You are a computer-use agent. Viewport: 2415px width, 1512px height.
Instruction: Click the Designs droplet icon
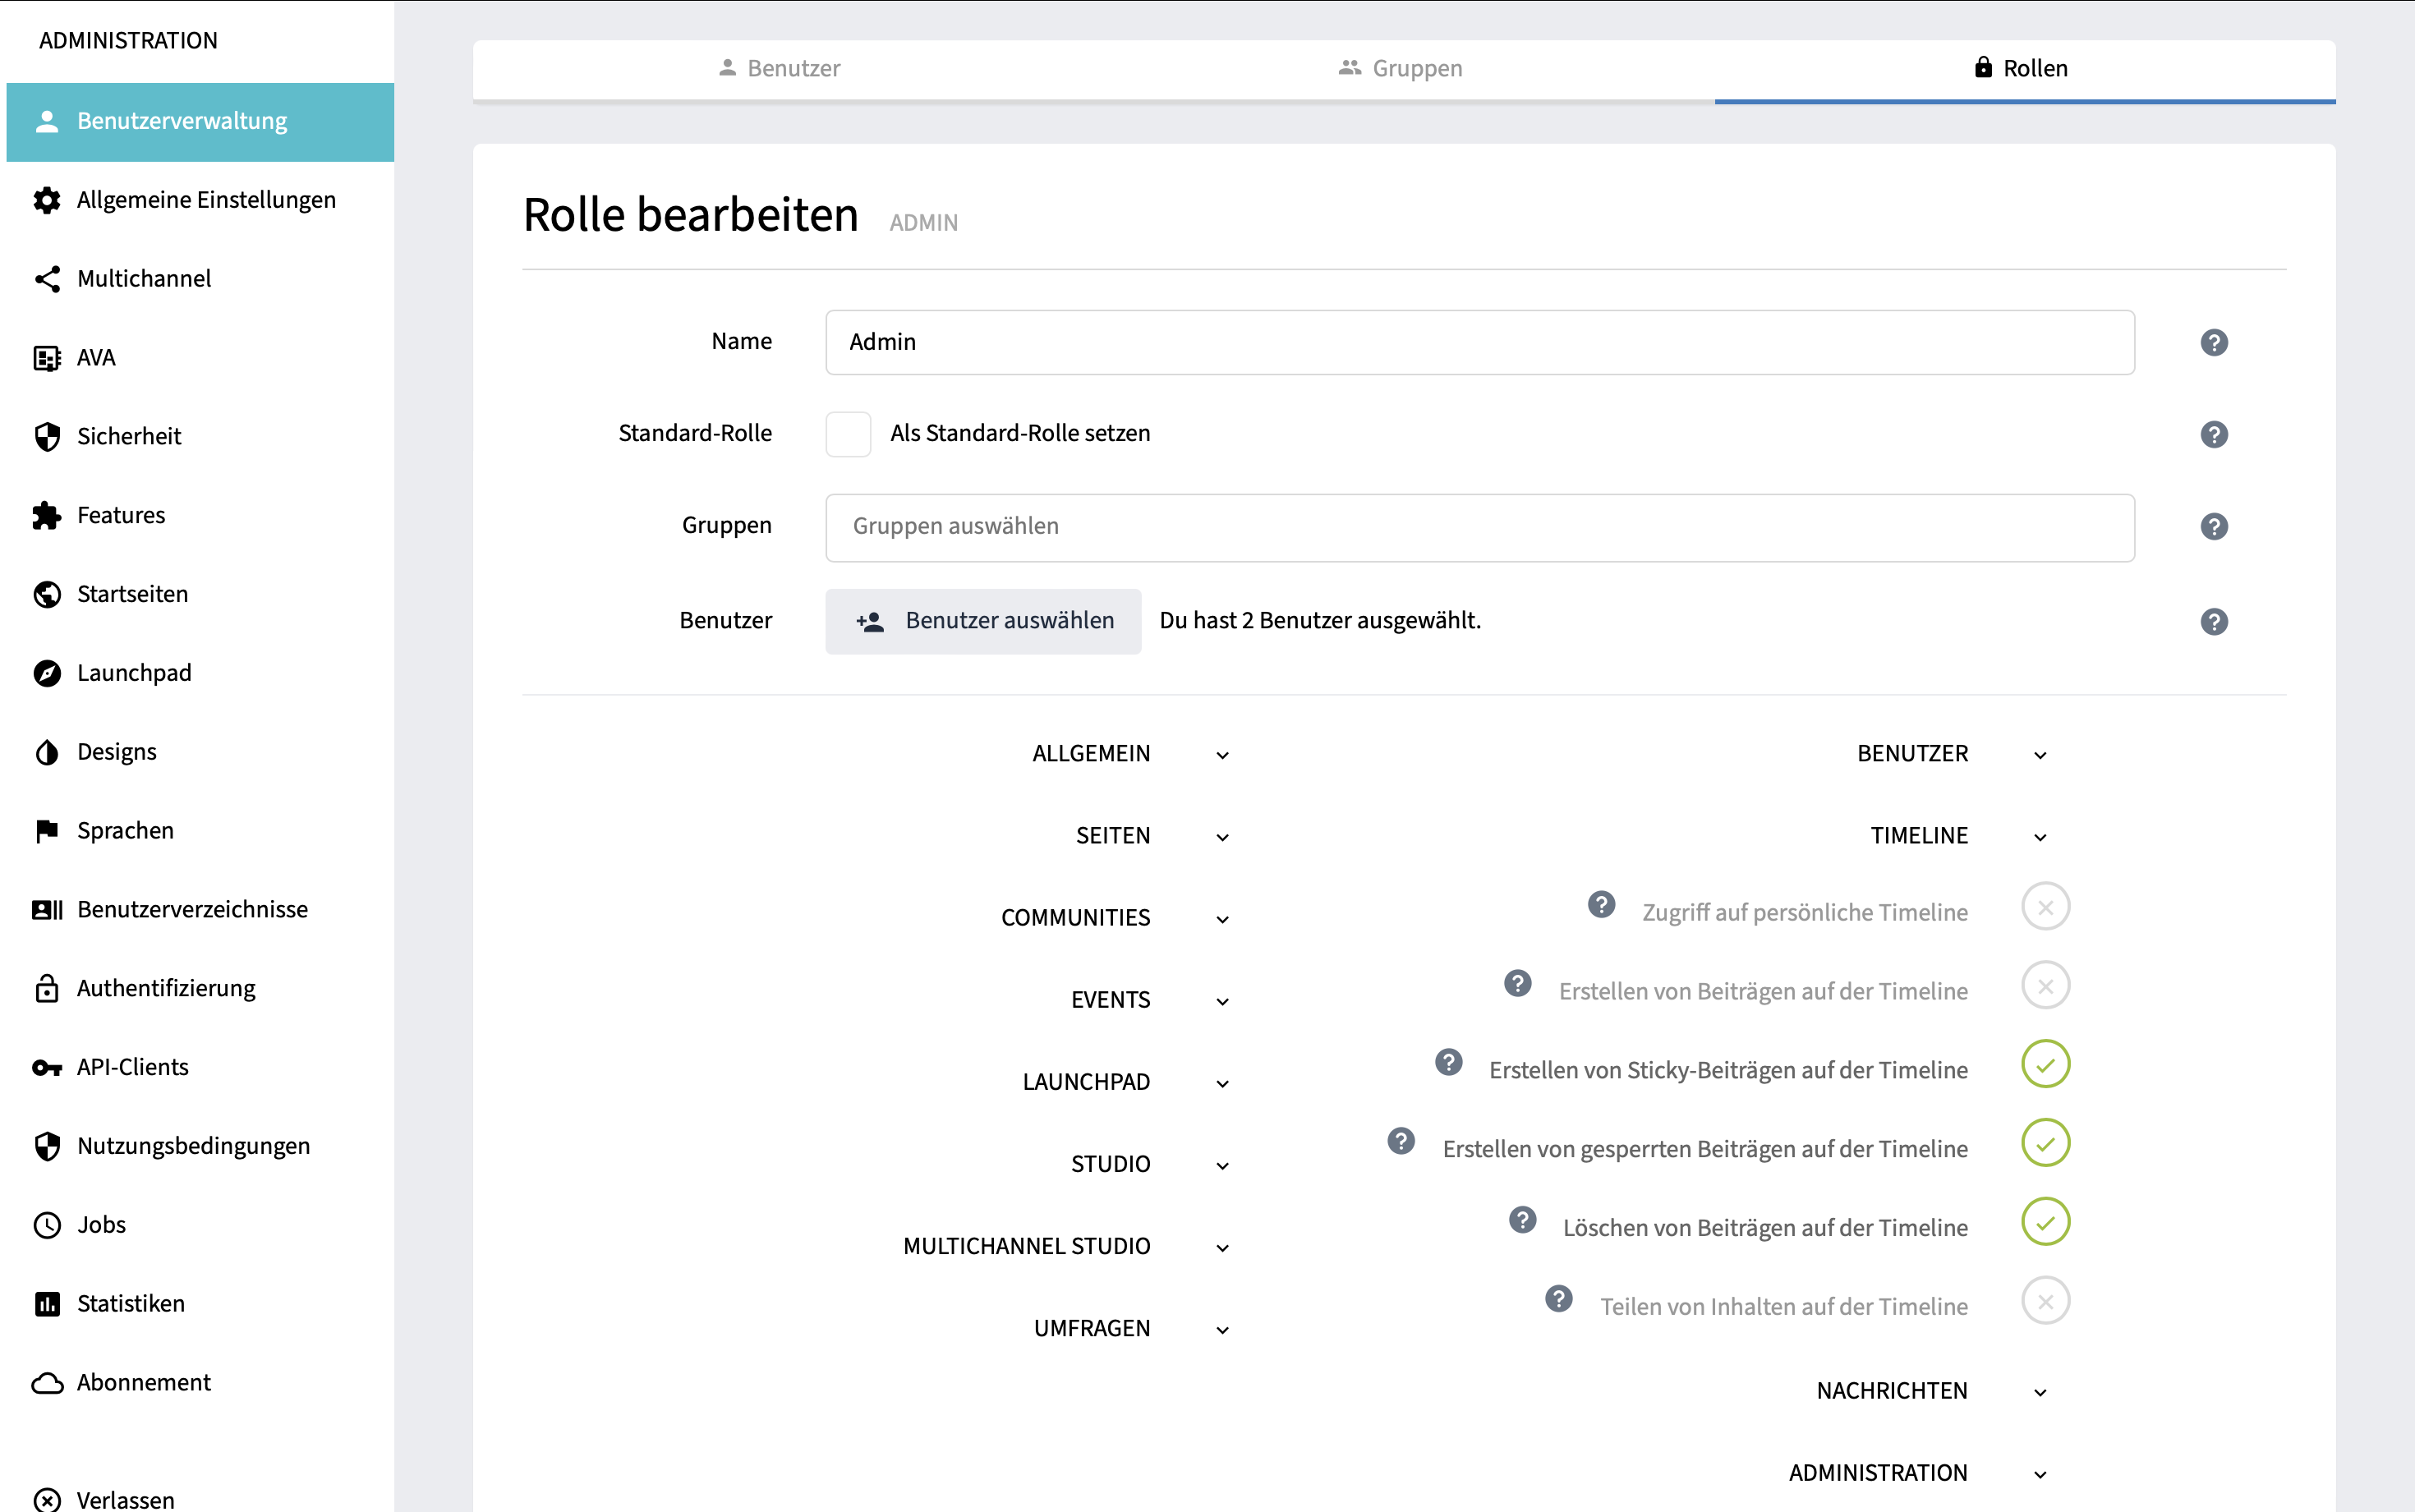point(47,752)
